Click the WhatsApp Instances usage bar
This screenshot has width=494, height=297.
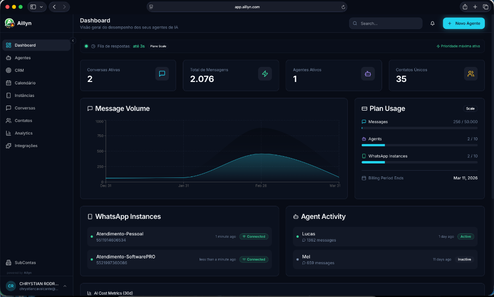(420, 162)
